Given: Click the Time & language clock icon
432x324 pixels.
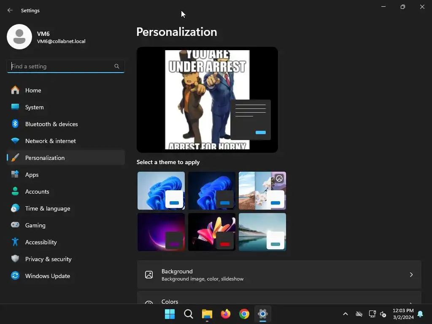Looking at the screenshot, I should pyautogui.click(x=15, y=208).
